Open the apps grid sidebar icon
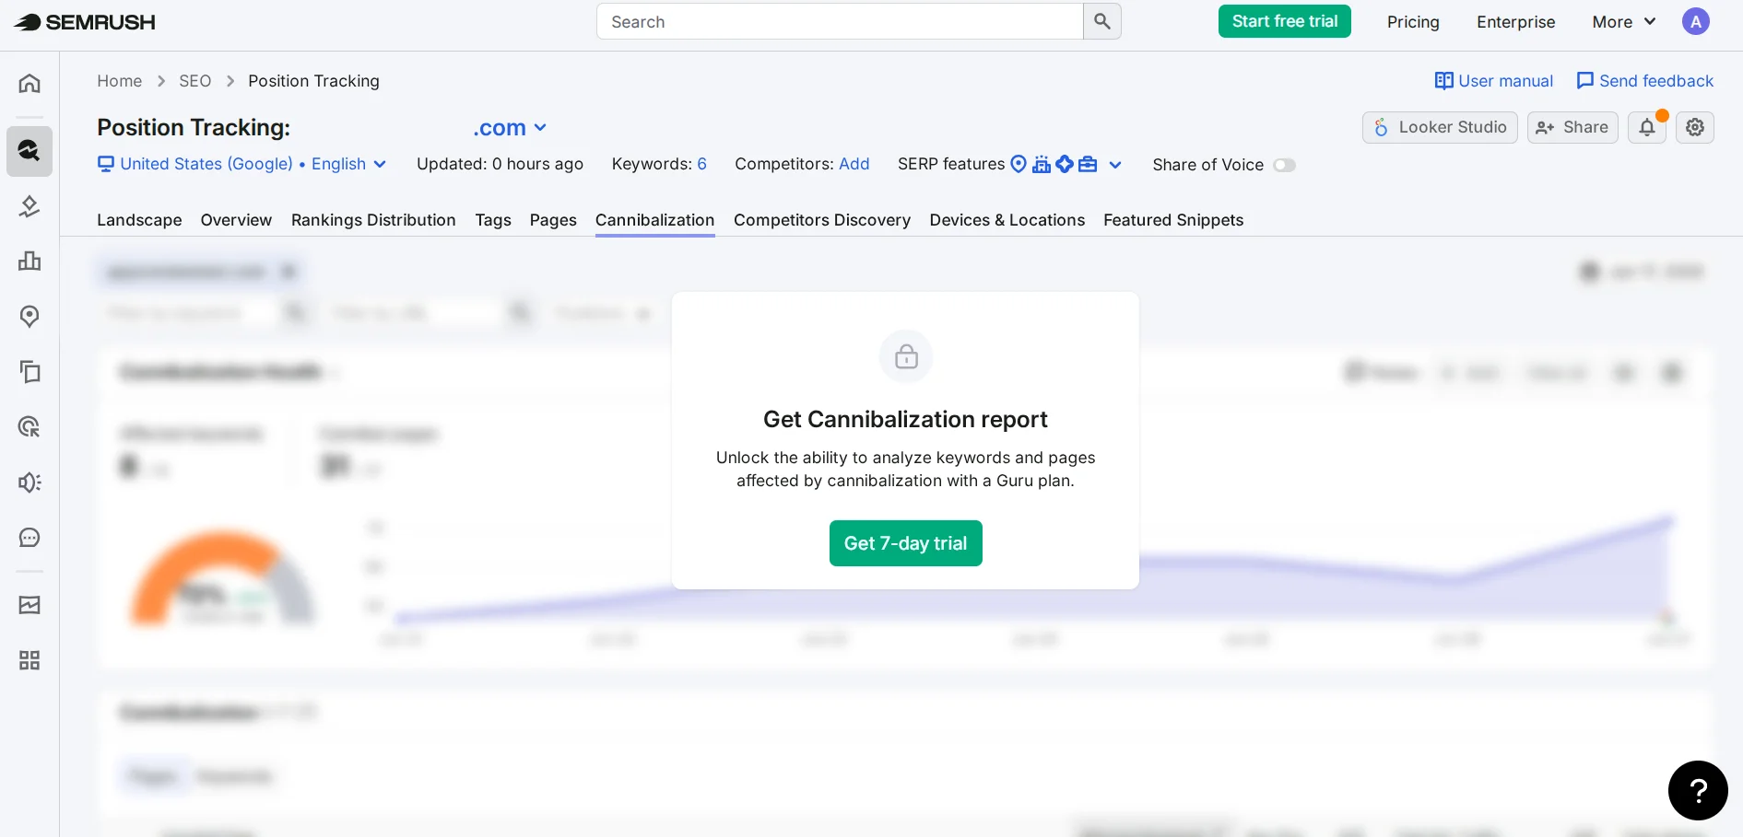Screen dimensions: 1743x837 click(29, 660)
